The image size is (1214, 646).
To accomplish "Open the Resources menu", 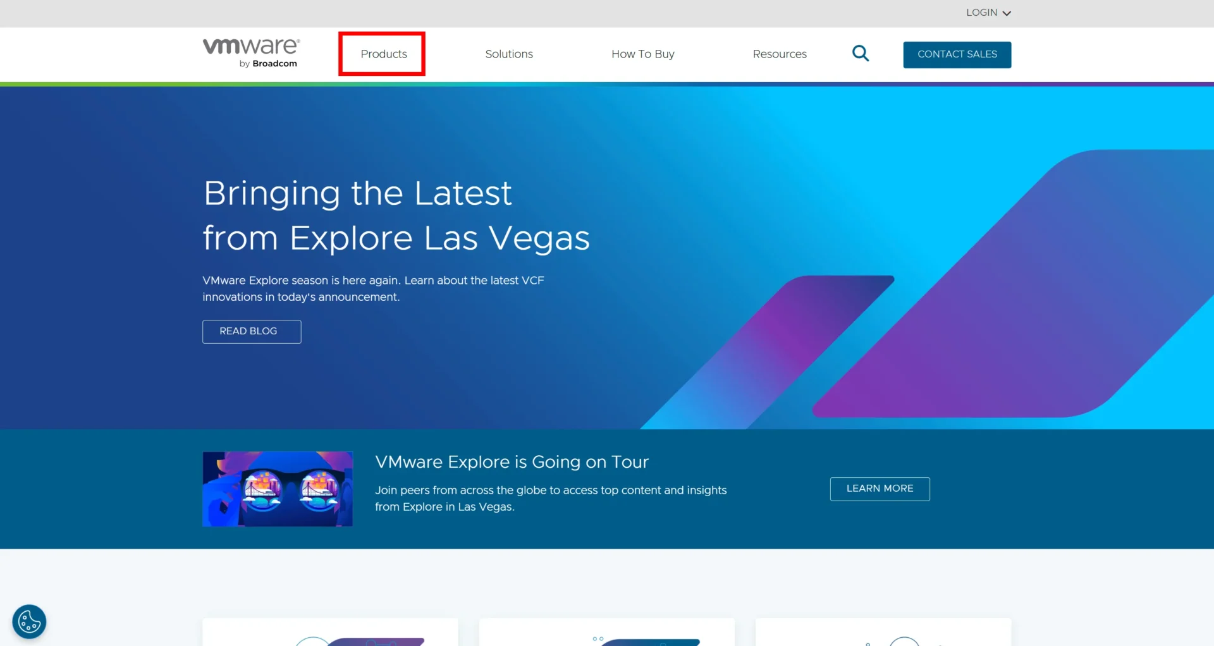I will (780, 54).
